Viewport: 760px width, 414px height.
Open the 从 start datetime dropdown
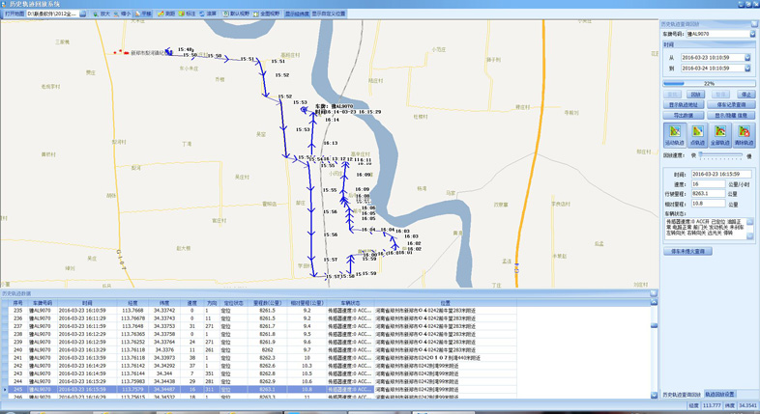747,58
